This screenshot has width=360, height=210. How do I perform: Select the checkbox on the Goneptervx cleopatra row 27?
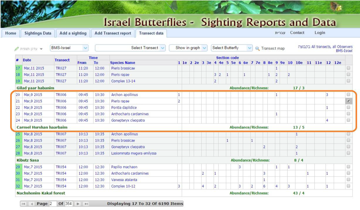[x=349, y=147]
